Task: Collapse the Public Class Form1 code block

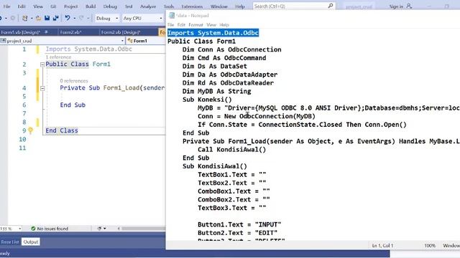Action: pyautogui.click(x=42, y=64)
